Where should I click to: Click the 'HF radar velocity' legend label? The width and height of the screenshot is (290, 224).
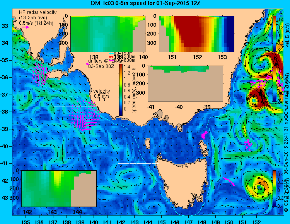coord(38,12)
